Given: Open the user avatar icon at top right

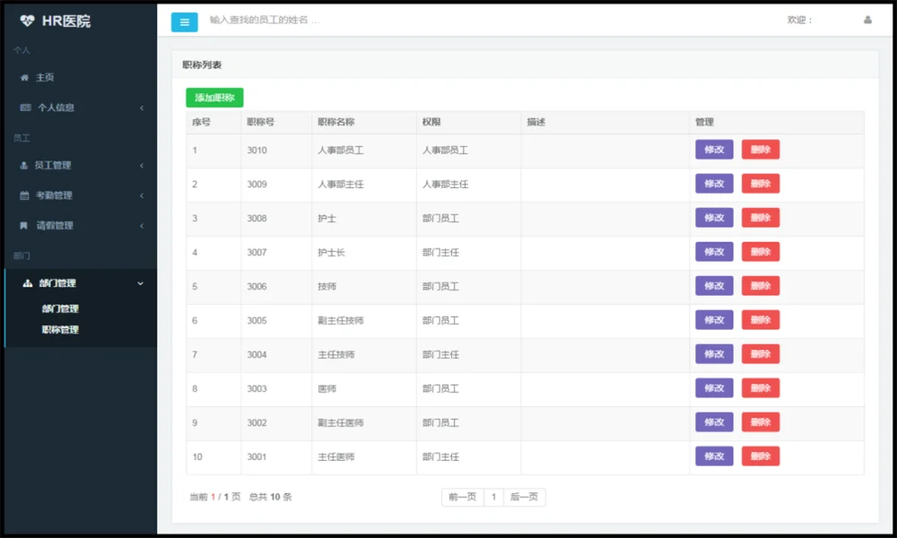Looking at the screenshot, I should point(867,20).
